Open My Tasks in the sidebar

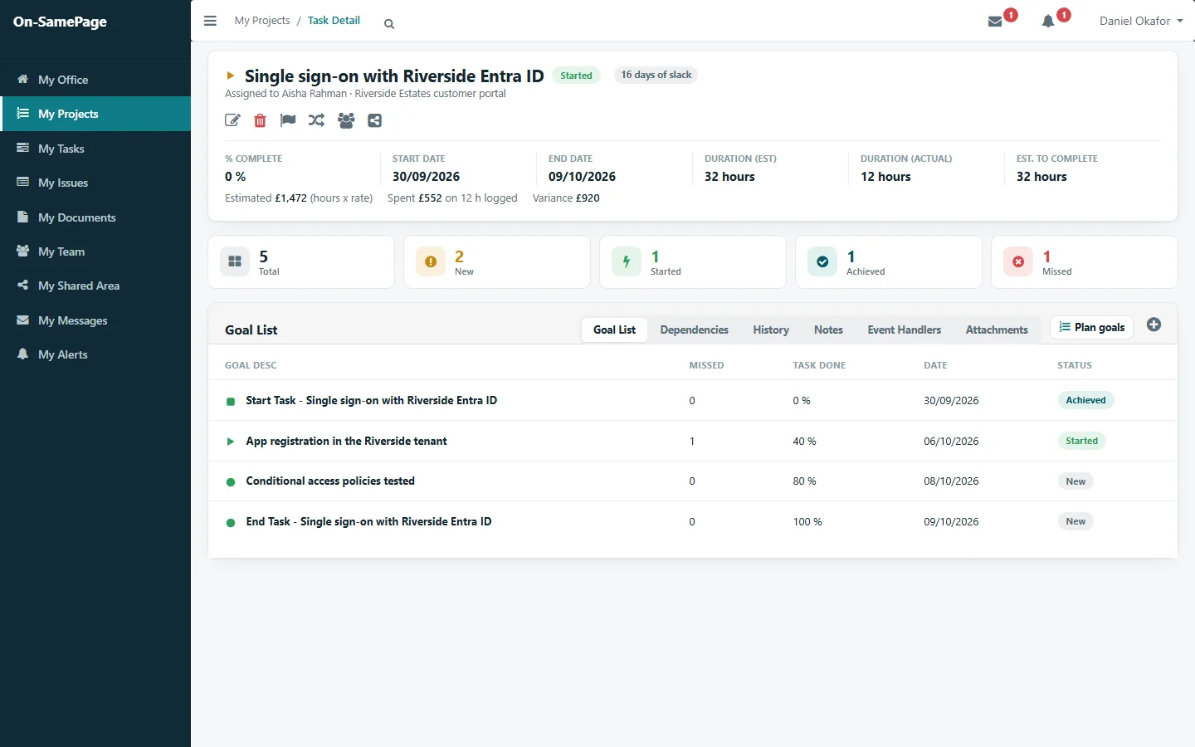(95, 149)
